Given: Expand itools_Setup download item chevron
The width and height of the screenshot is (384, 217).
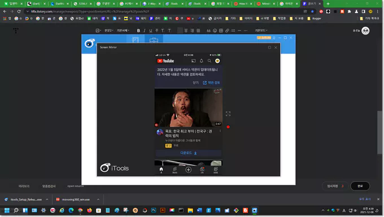Looking at the screenshot, I should 47,199.
